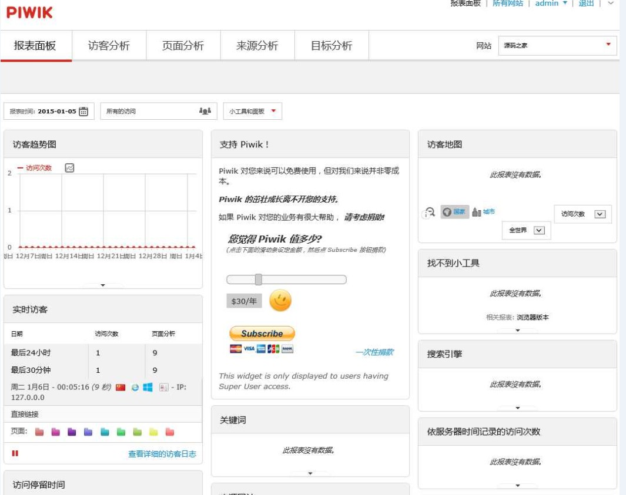The width and height of the screenshot is (626, 495).
Task: Click the 请考虑捐助! link text
Action: coord(364,217)
